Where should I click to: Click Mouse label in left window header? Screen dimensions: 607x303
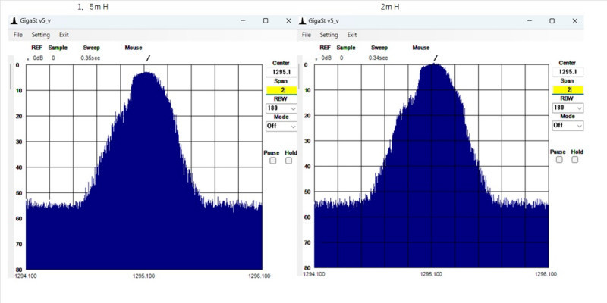coord(134,48)
